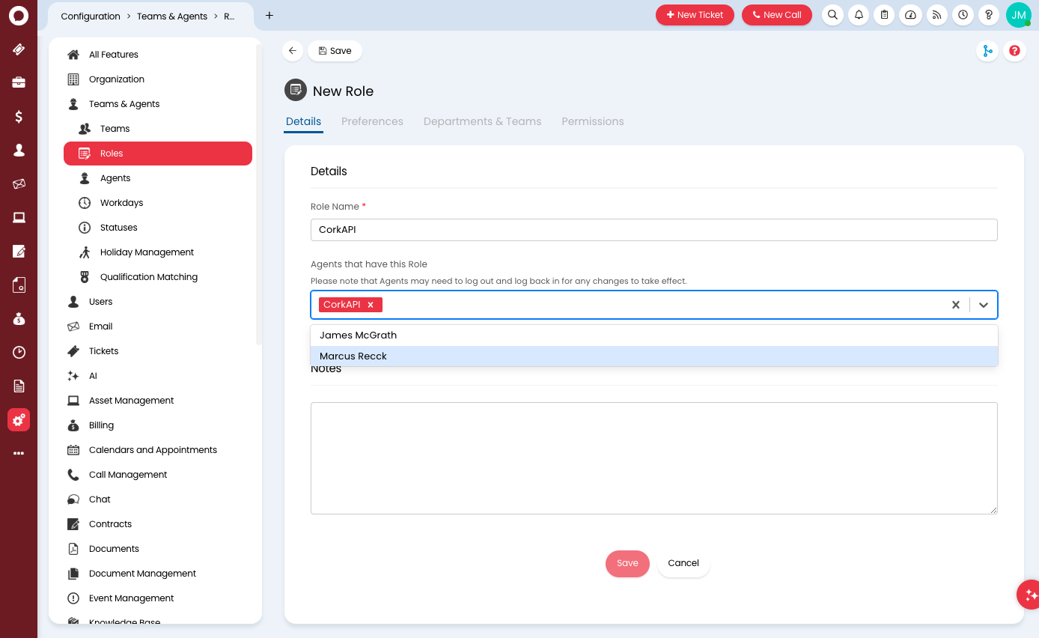Open the search magnifier in the top bar
This screenshot has width=1039, height=638.
(832, 15)
